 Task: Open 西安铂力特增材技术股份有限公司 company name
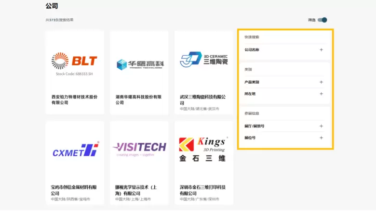point(74,99)
